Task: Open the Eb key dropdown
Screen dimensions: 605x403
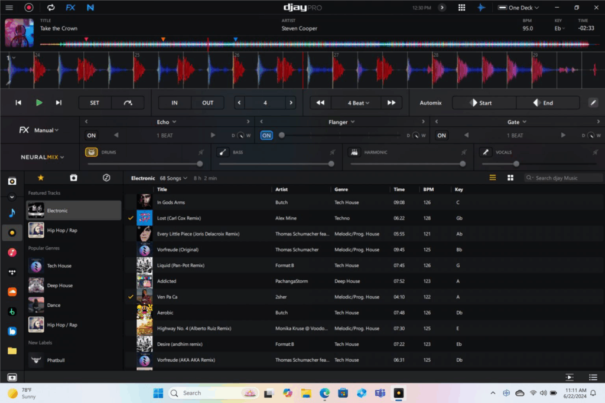Action: coord(560,28)
